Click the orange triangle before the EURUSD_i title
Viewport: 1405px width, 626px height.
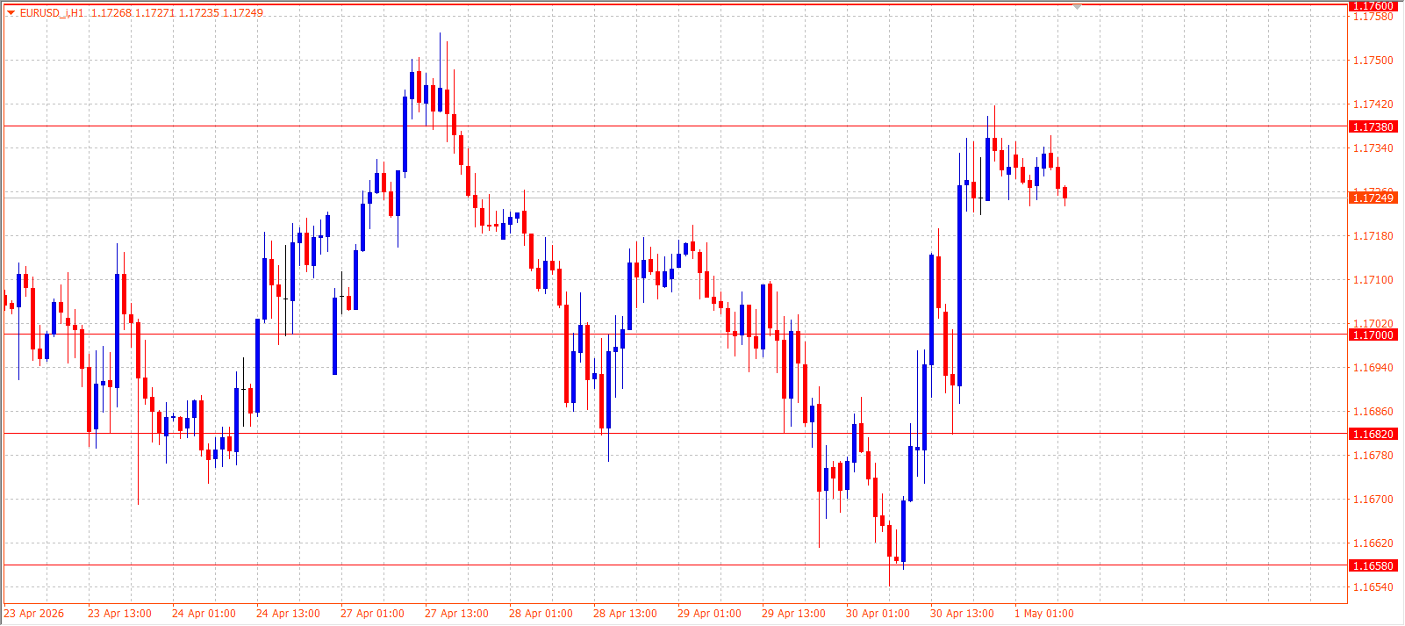coord(11,13)
